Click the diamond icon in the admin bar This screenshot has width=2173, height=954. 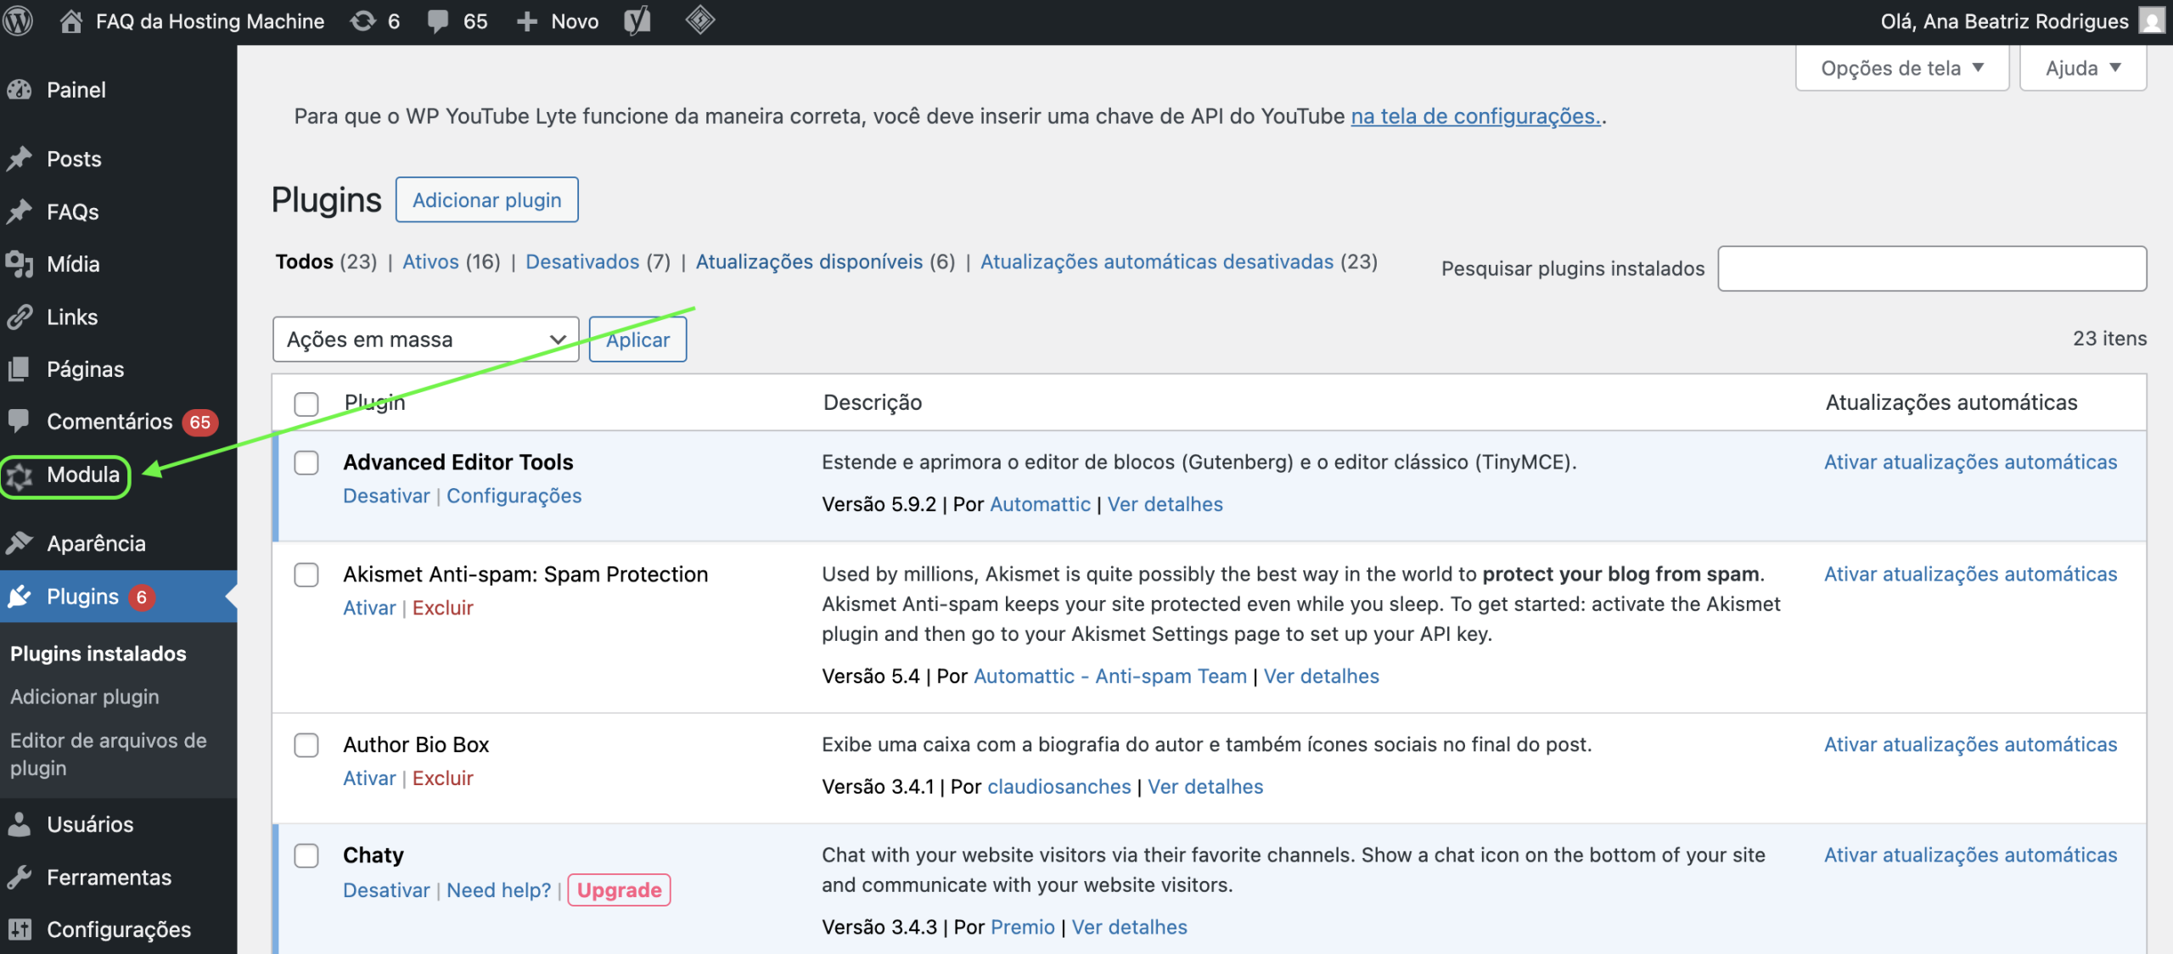(700, 20)
